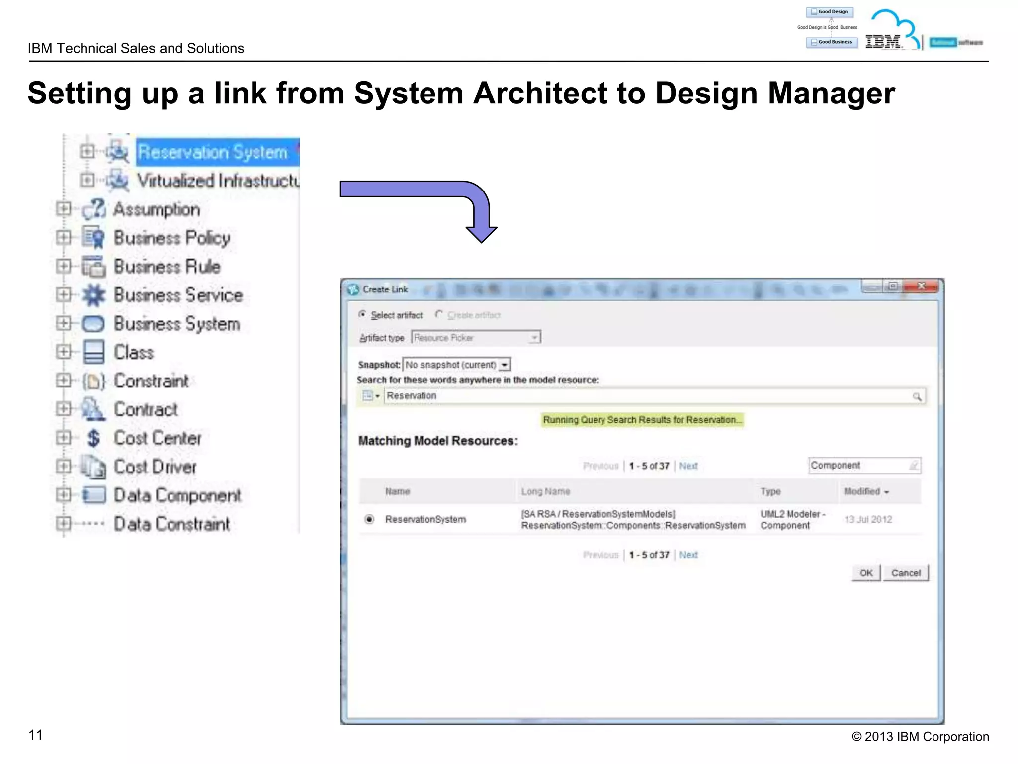Expand the Constraint tree node

pyautogui.click(x=64, y=381)
